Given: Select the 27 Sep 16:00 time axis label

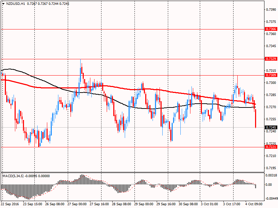Looking at the screenshot, I should coord(99,204).
